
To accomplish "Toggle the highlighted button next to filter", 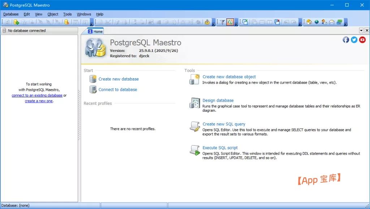I will pyautogui.click(x=230, y=22).
